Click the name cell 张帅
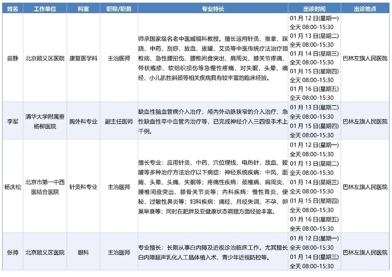 (x=13, y=253)
